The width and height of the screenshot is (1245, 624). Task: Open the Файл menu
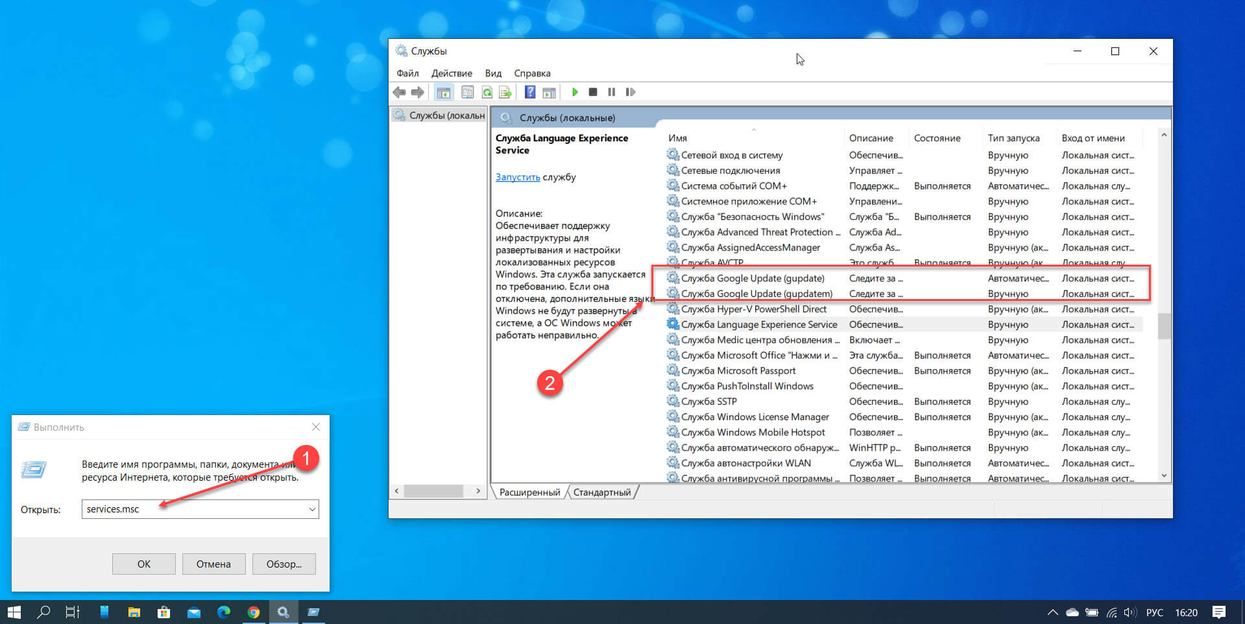(x=407, y=73)
